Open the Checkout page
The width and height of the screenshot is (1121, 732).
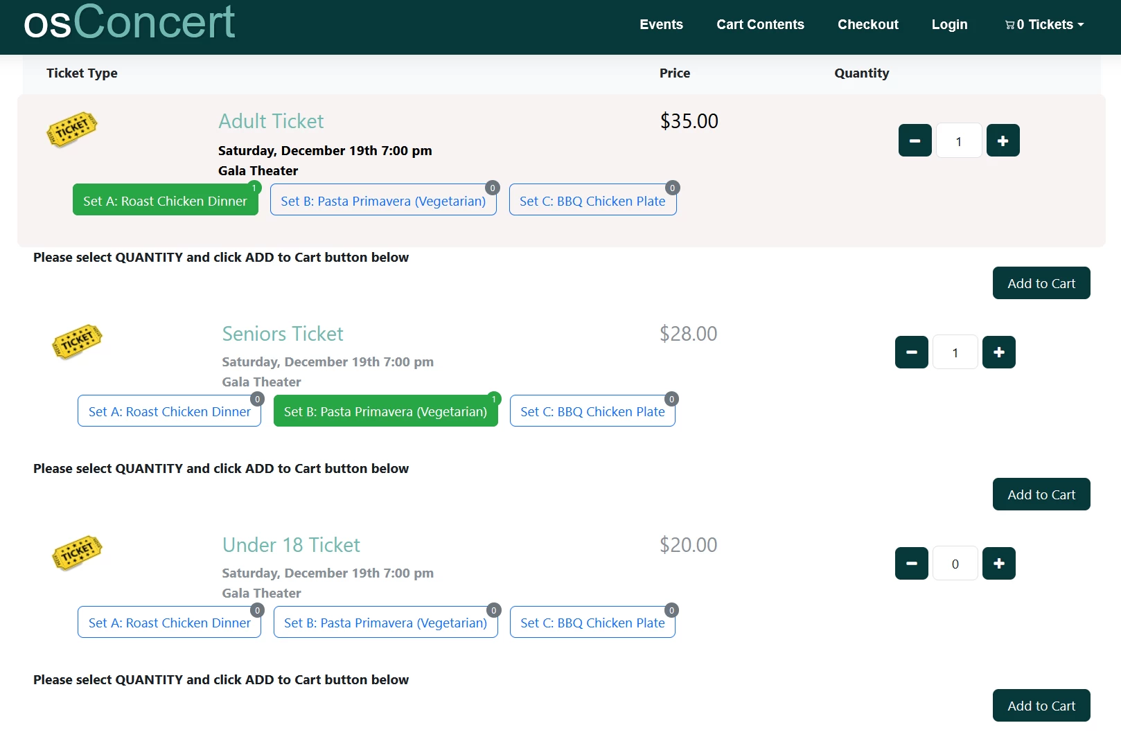coord(867,25)
